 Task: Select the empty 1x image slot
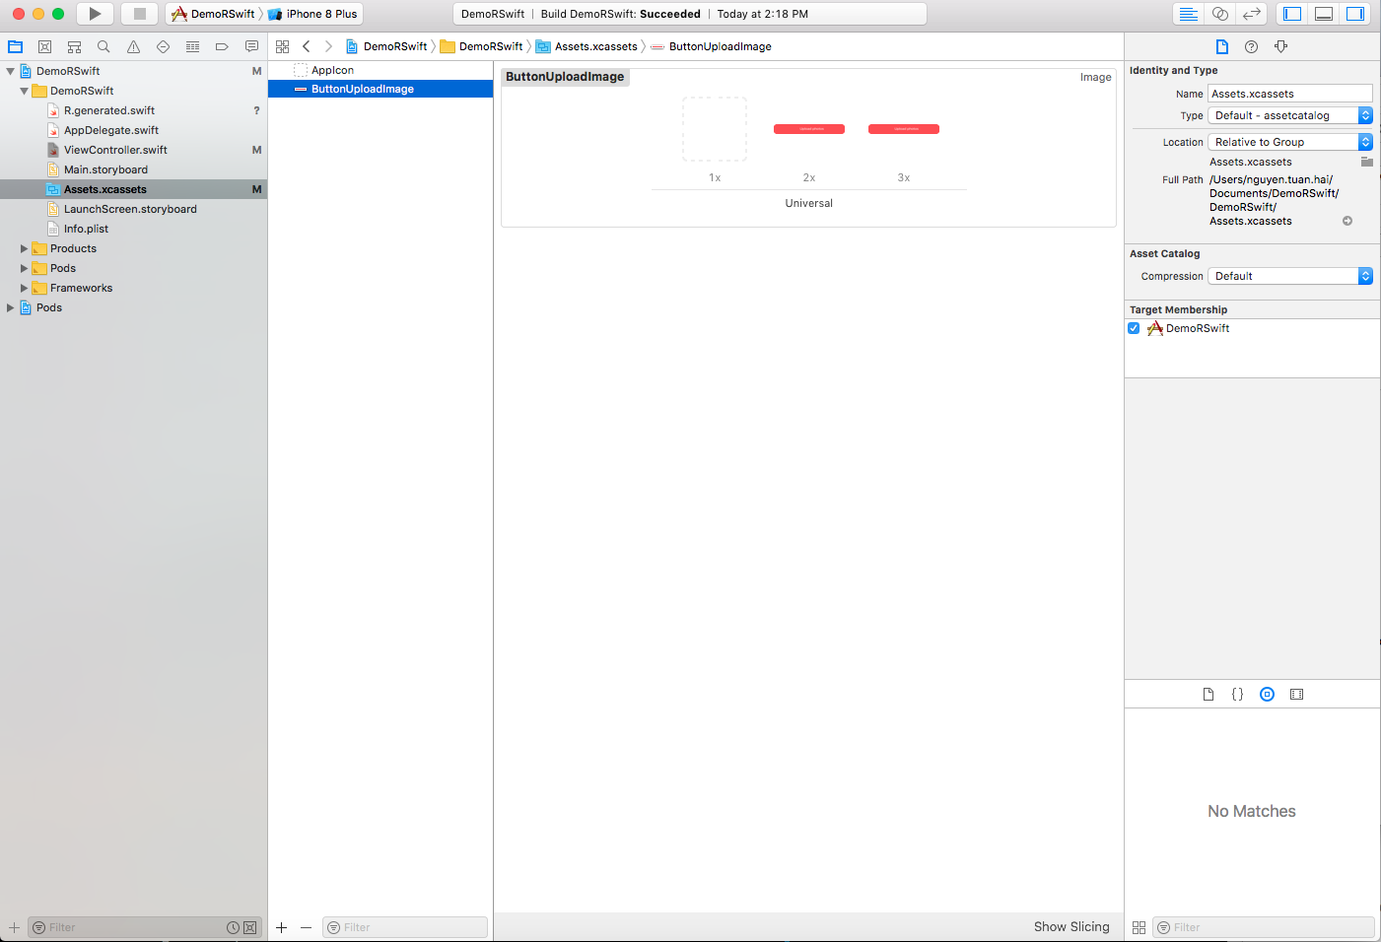[715, 129]
